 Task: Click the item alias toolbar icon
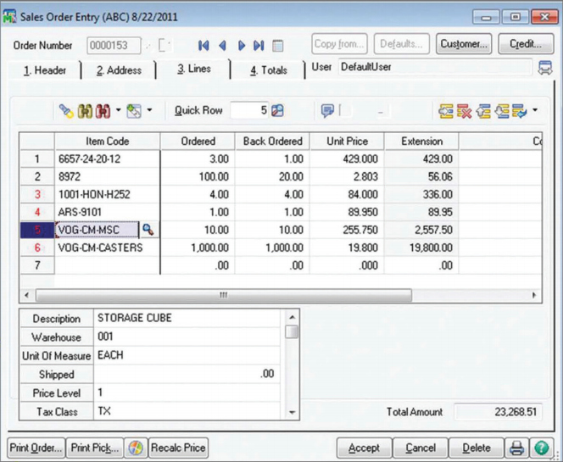pos(134,111)
